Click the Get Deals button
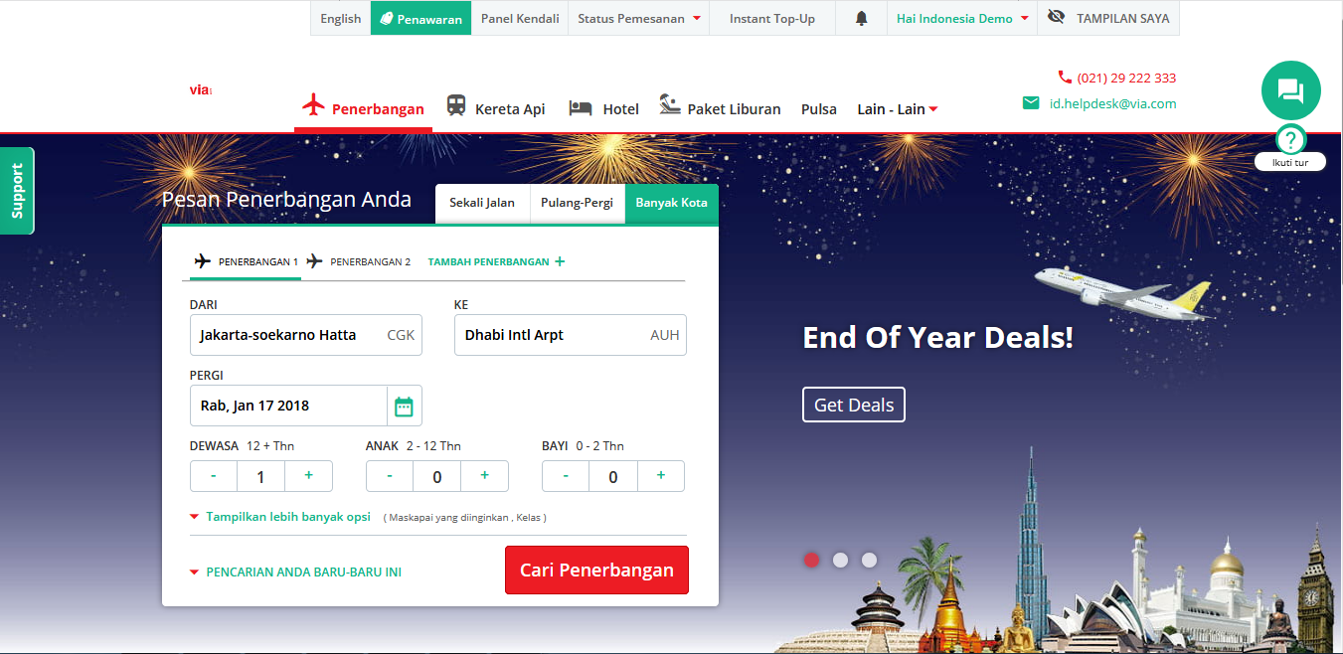This screenshot has height=654, width=1343. coord(854,405)
